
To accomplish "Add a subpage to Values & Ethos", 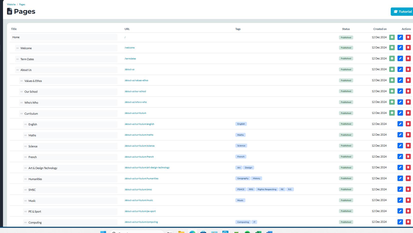I will [392, 80].
